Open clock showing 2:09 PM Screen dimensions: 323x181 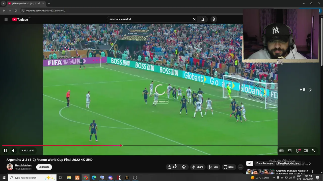[x=308, y=178]
